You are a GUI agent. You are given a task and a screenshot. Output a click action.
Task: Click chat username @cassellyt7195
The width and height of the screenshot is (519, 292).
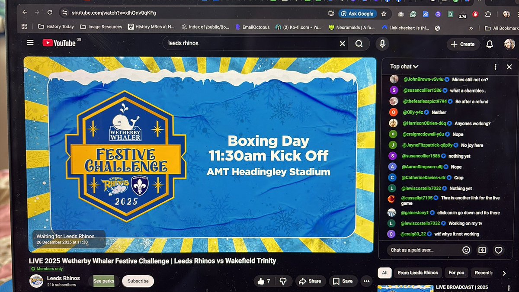point(417,198)
